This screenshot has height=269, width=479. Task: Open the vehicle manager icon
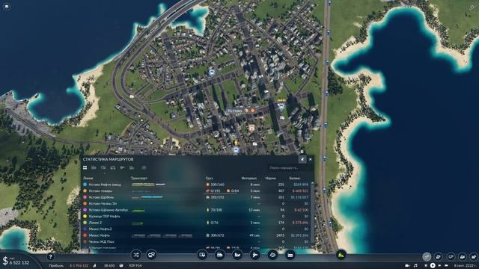point(151,255)
